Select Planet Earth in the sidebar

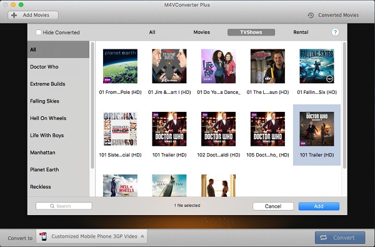tap(58, 169)
